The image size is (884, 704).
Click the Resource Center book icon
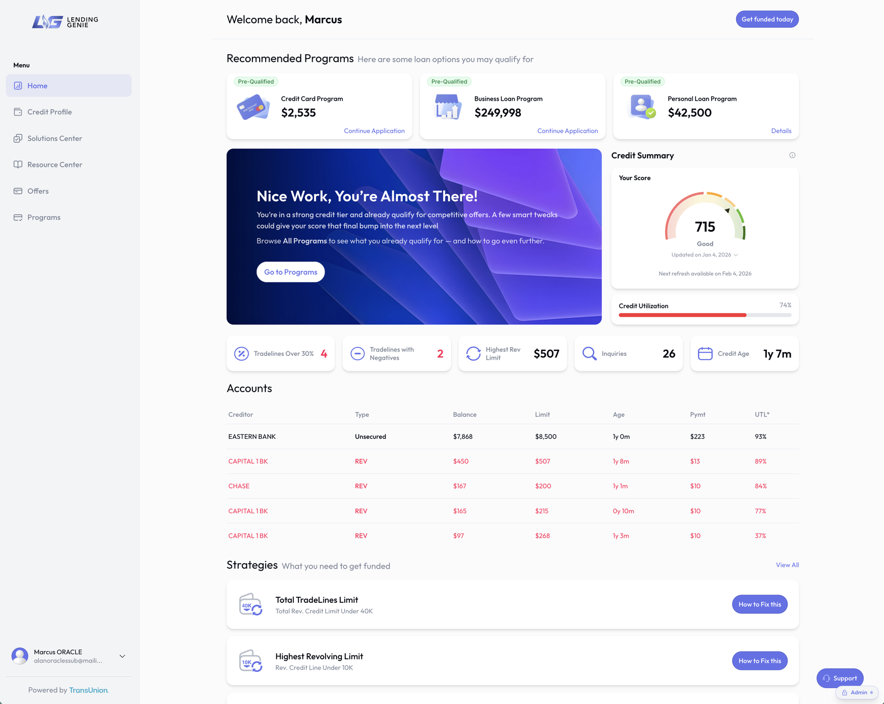click(x=18, y=165)
